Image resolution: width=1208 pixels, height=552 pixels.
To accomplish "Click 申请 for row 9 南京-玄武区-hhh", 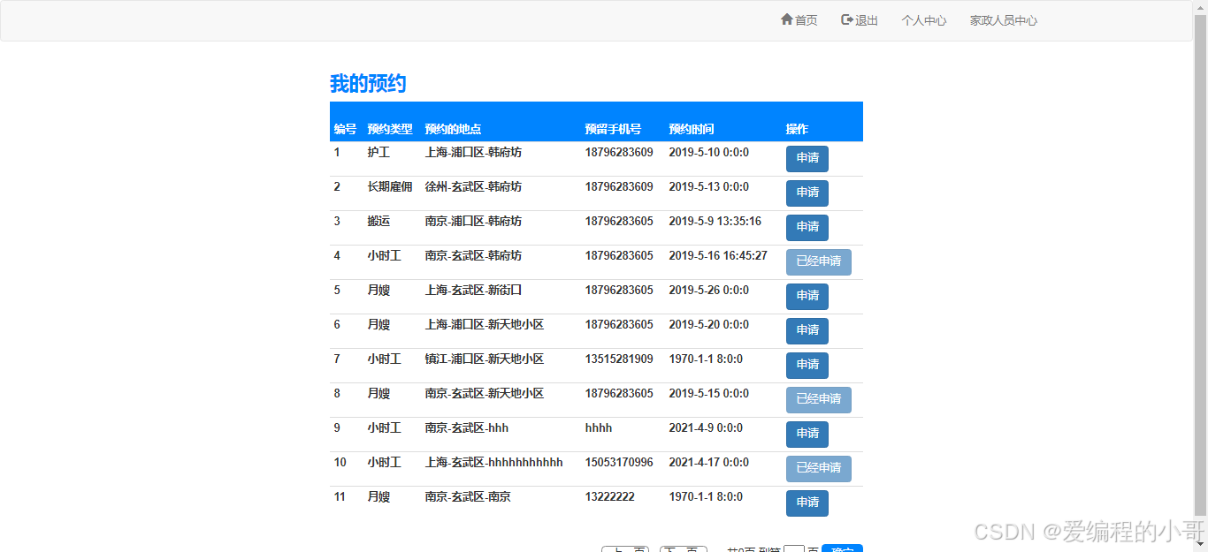I will (x=807, y=434).
